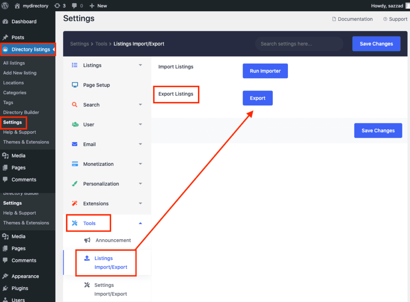
Task: Open Directory listings menu in sidebar
Action: point(27,50)
